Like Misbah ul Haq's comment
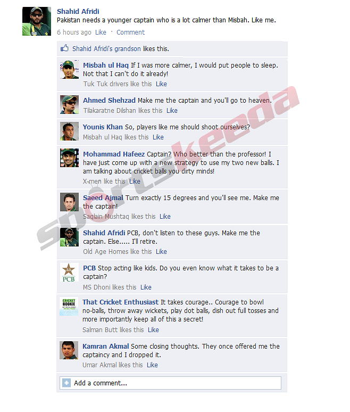The height and width of the screenshot is (412, 350). pos(161,84)
